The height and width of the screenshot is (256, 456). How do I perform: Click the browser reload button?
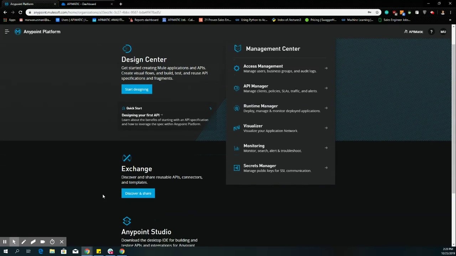tap(20, 12)
